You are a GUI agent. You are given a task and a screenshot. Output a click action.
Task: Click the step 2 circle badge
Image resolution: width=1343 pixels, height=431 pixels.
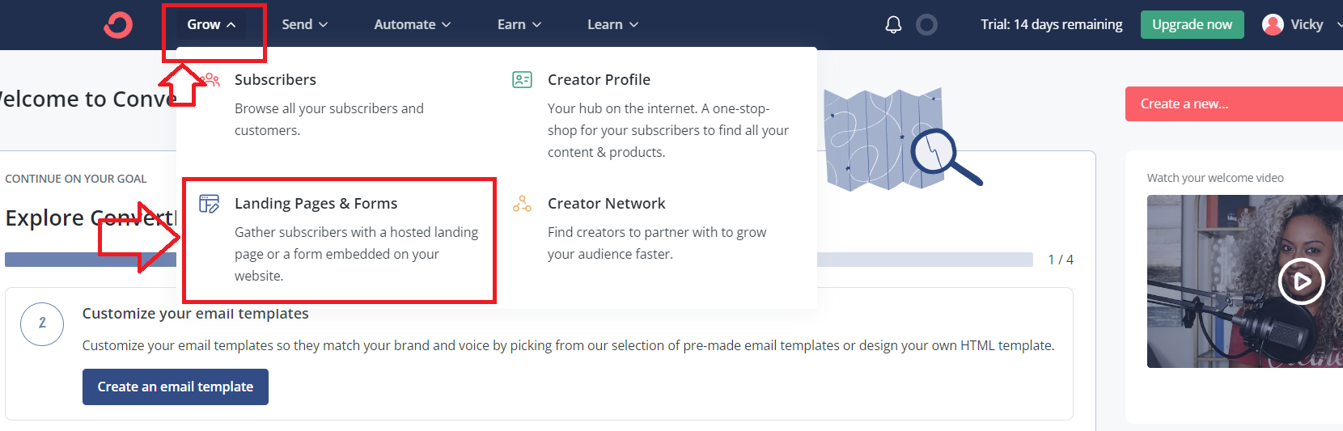[x=42, y=324]
